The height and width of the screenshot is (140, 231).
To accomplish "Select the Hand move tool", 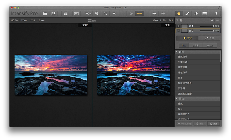I will pyautogui.click(x=179, y=13).
